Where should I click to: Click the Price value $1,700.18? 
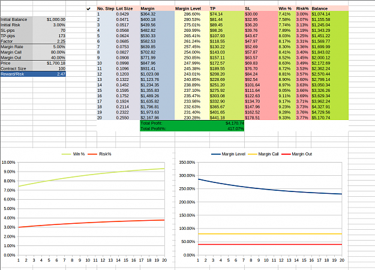49,63
